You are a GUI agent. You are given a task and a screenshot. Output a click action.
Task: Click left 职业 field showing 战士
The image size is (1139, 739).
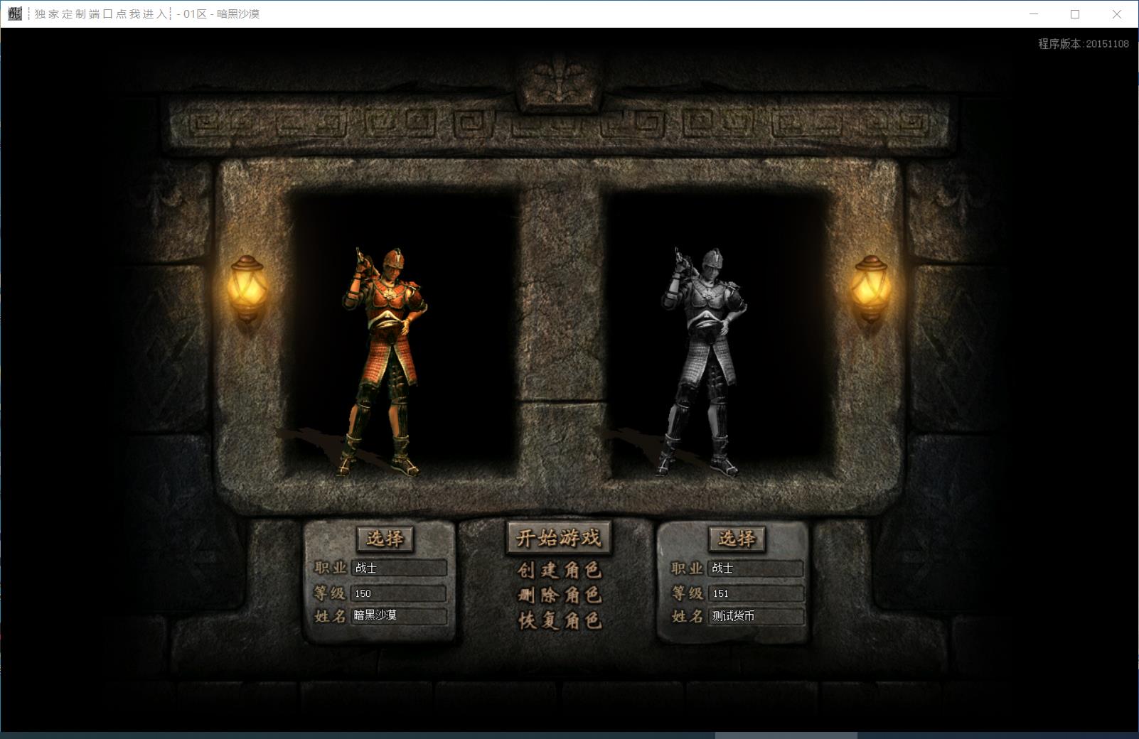click(x=399, y=568)
